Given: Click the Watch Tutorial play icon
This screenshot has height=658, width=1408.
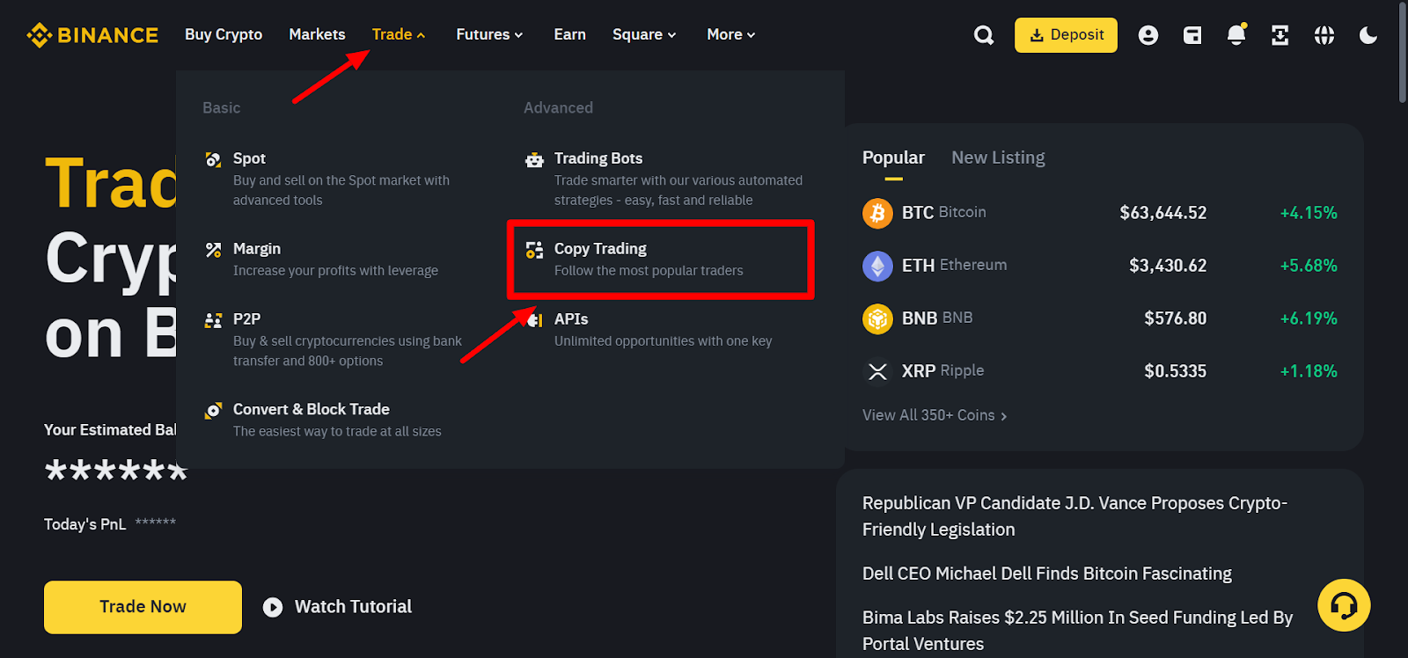Looking at the screenshot, I should click(x=273, y=607).
